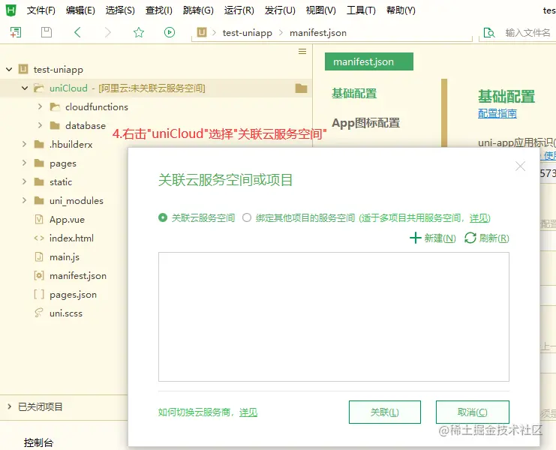Click the 输入文件名 search field
The image size is (556, 450).
tap(527, 33)
